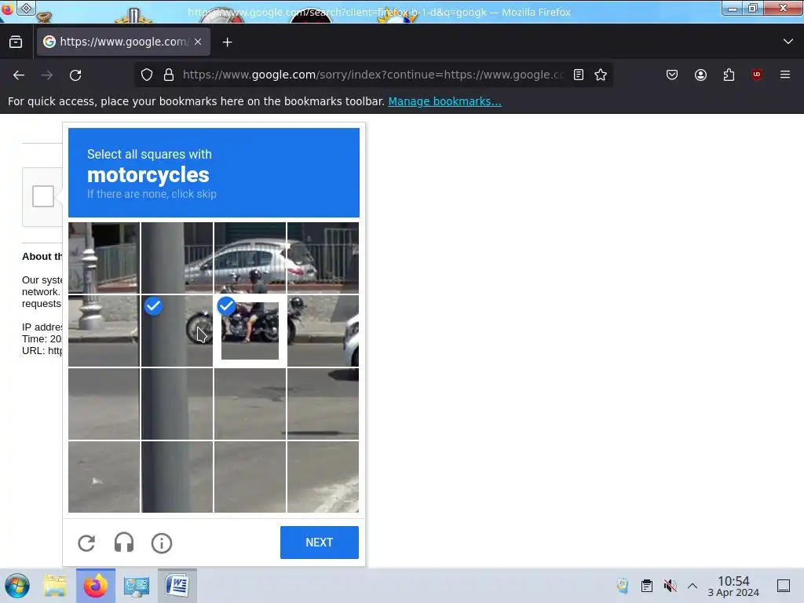The width and height of the screenshot is (804, 603).
Task: Open the Manage bookmarks link
Action: click(444, 101)
